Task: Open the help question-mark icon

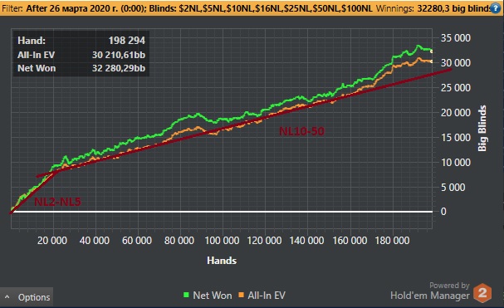Action: pos(496,8)
